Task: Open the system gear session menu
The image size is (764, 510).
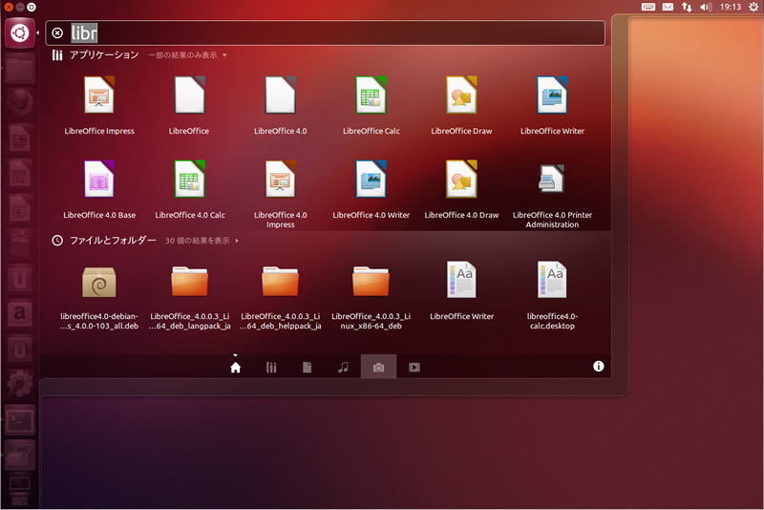Action: [753, 7]
